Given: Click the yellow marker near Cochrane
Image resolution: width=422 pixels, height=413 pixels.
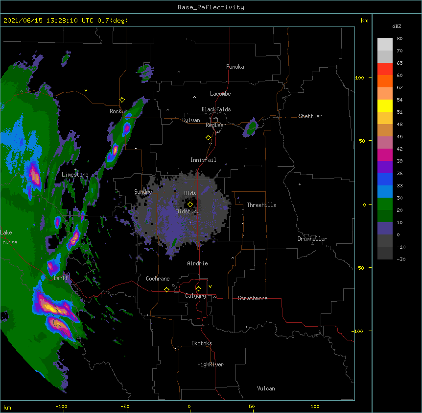Looking at the screenshot, I should coord(166,289).
